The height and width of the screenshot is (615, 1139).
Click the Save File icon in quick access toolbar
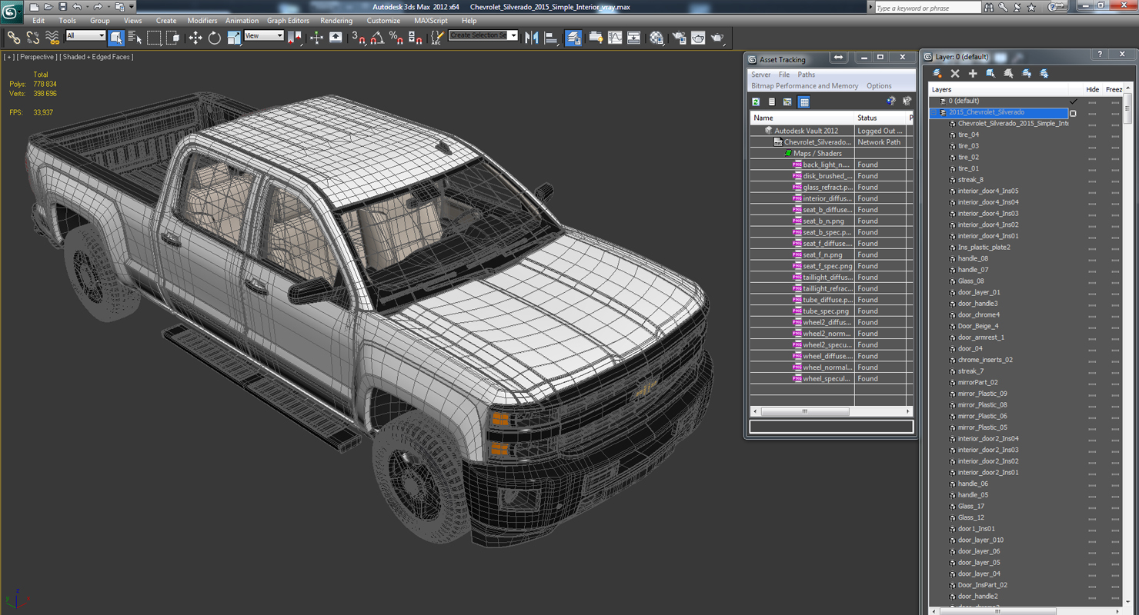click(62, 7)
